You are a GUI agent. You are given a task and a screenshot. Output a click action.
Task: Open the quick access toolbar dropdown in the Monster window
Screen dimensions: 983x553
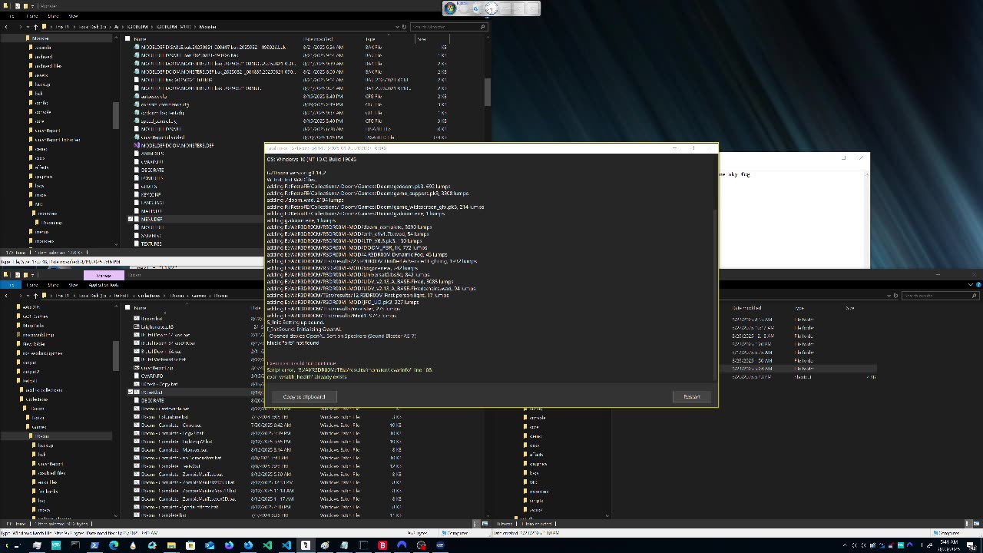point(31,6)
